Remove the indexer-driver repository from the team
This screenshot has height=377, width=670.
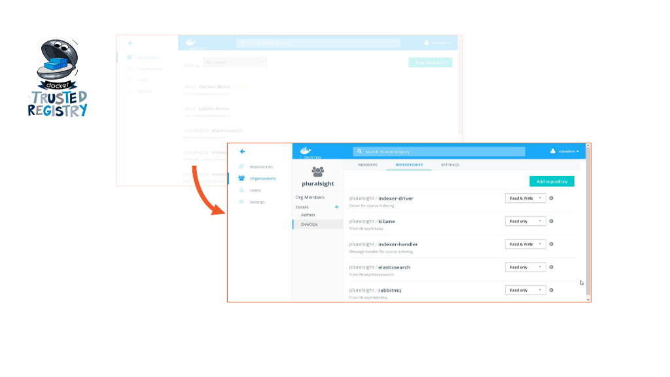551,198
